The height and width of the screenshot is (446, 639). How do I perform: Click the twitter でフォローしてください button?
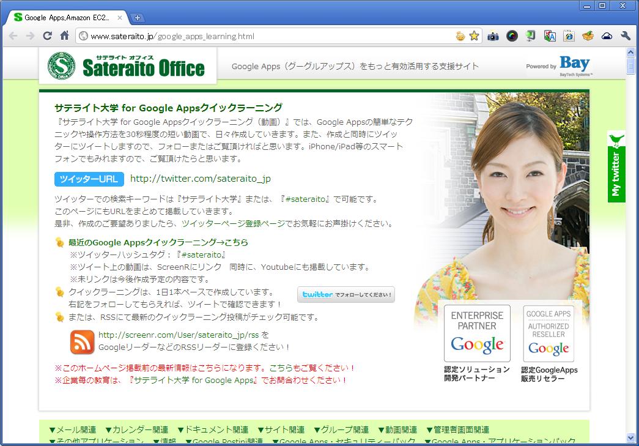(x=346, y=295)
